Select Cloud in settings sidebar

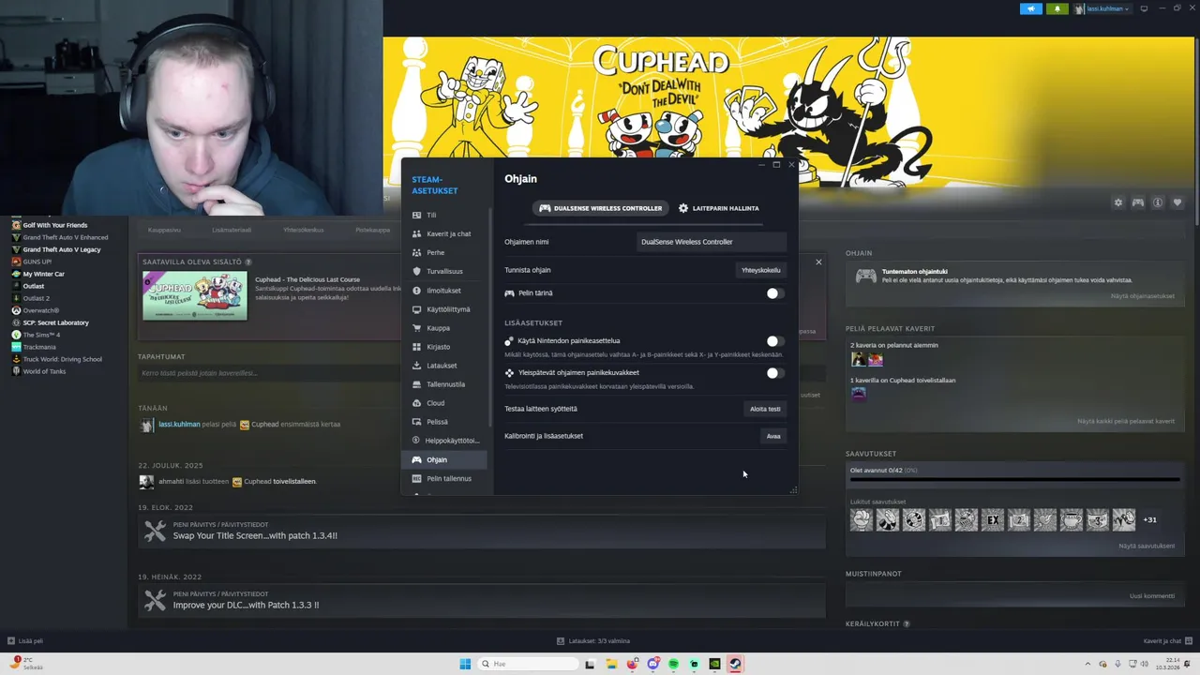click(445, 403)
